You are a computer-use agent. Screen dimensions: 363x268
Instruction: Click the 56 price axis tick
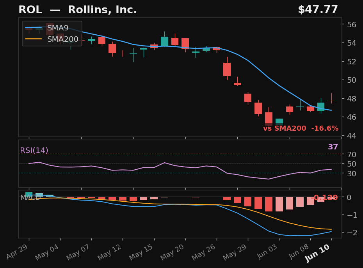coord(352,25)
